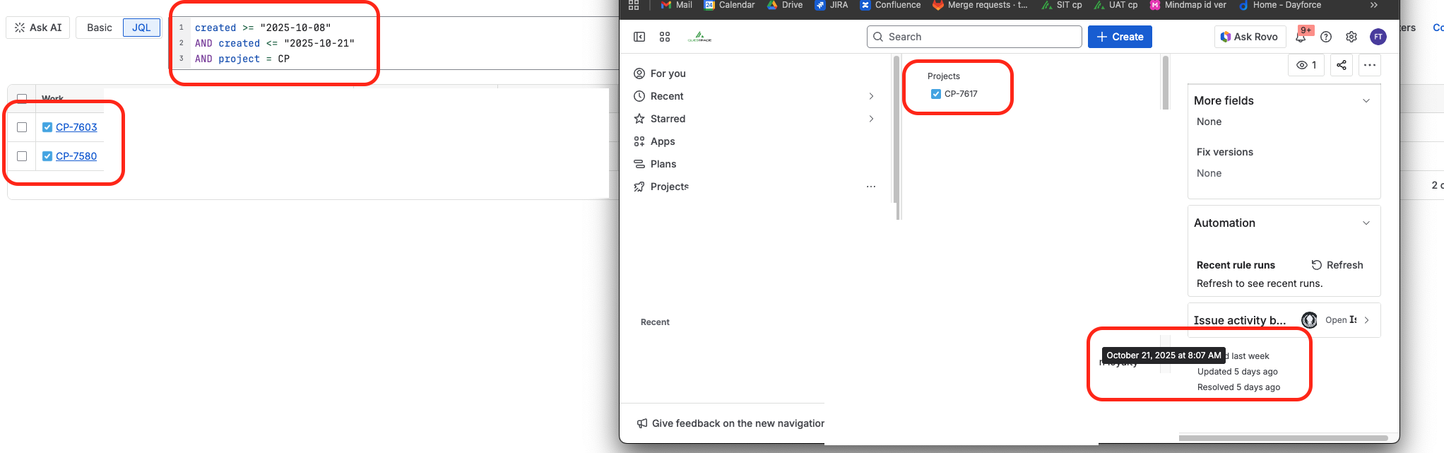Refresh the recent rule runs
The height and width of the screenshot is (453, 1444).
pyautogui.click(x=1337, y=265)
